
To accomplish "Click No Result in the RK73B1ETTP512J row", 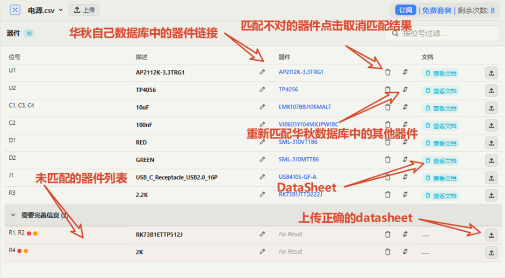I will 290,234.
